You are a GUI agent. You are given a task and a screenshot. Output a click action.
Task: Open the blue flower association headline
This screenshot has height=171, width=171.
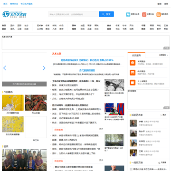87,60
